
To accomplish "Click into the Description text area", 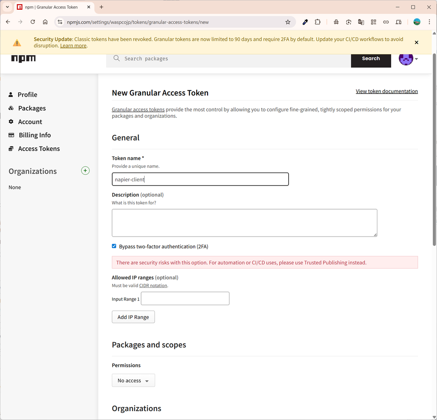I will pyautogui.click(x=244, y=223).
